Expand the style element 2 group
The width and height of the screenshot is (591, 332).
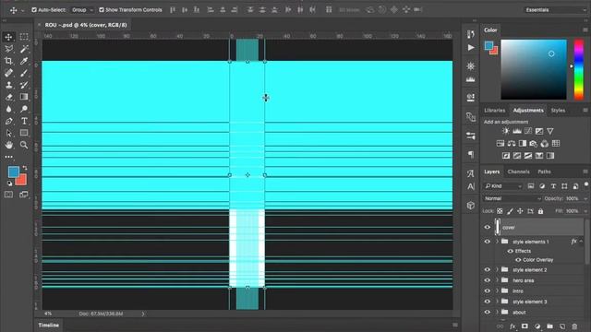click(497, 270)
